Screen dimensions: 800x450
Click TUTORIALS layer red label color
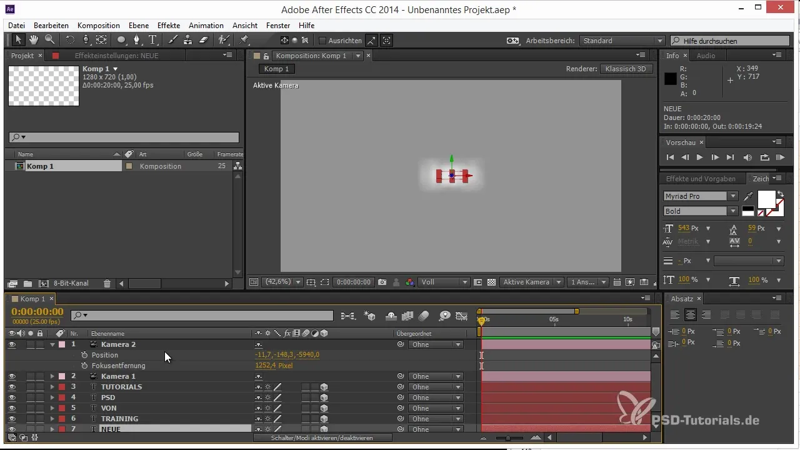point(62,387)
